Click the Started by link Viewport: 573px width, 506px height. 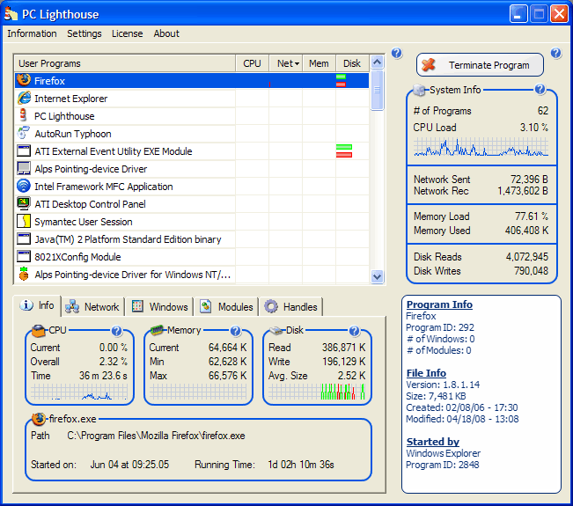point(433,442)
